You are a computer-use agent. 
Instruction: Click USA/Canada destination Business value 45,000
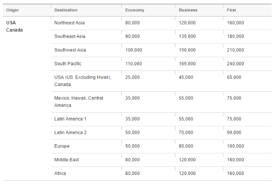(x=186, y=77)
